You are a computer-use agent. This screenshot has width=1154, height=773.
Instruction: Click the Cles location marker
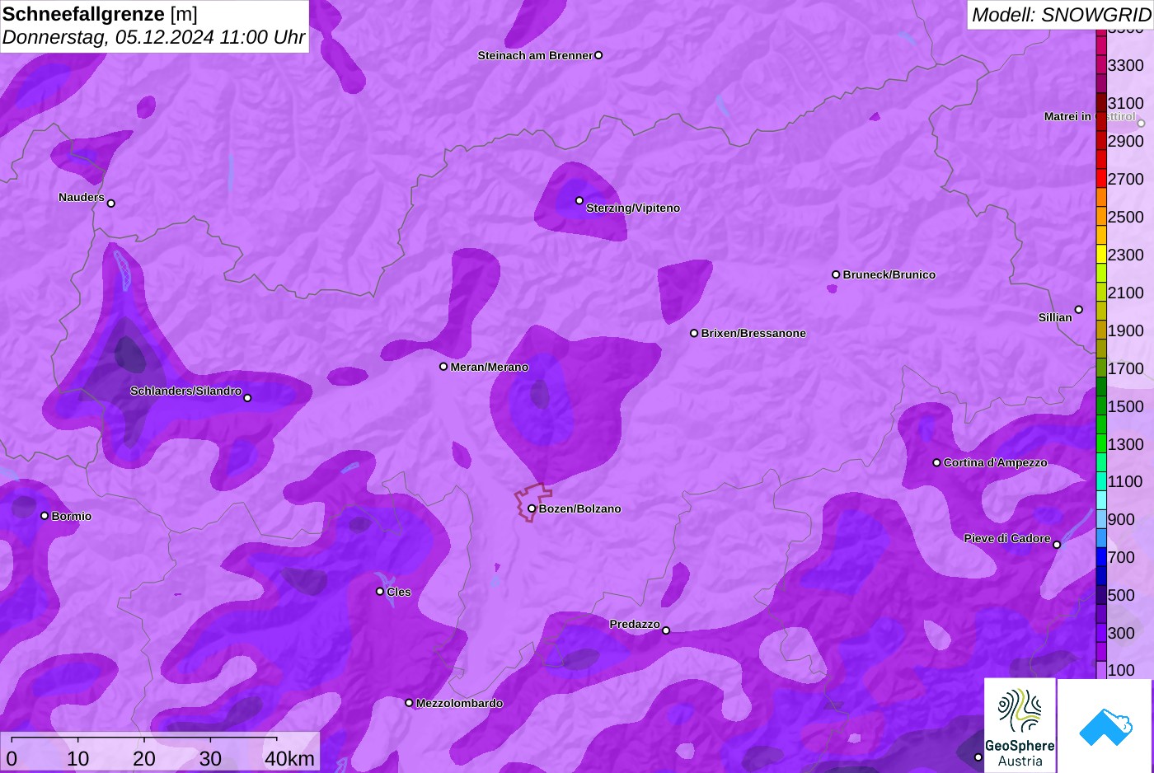tap(380, 591)
